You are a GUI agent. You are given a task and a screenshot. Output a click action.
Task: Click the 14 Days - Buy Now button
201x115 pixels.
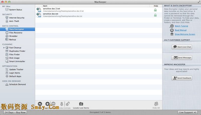(x=15, y=112)
